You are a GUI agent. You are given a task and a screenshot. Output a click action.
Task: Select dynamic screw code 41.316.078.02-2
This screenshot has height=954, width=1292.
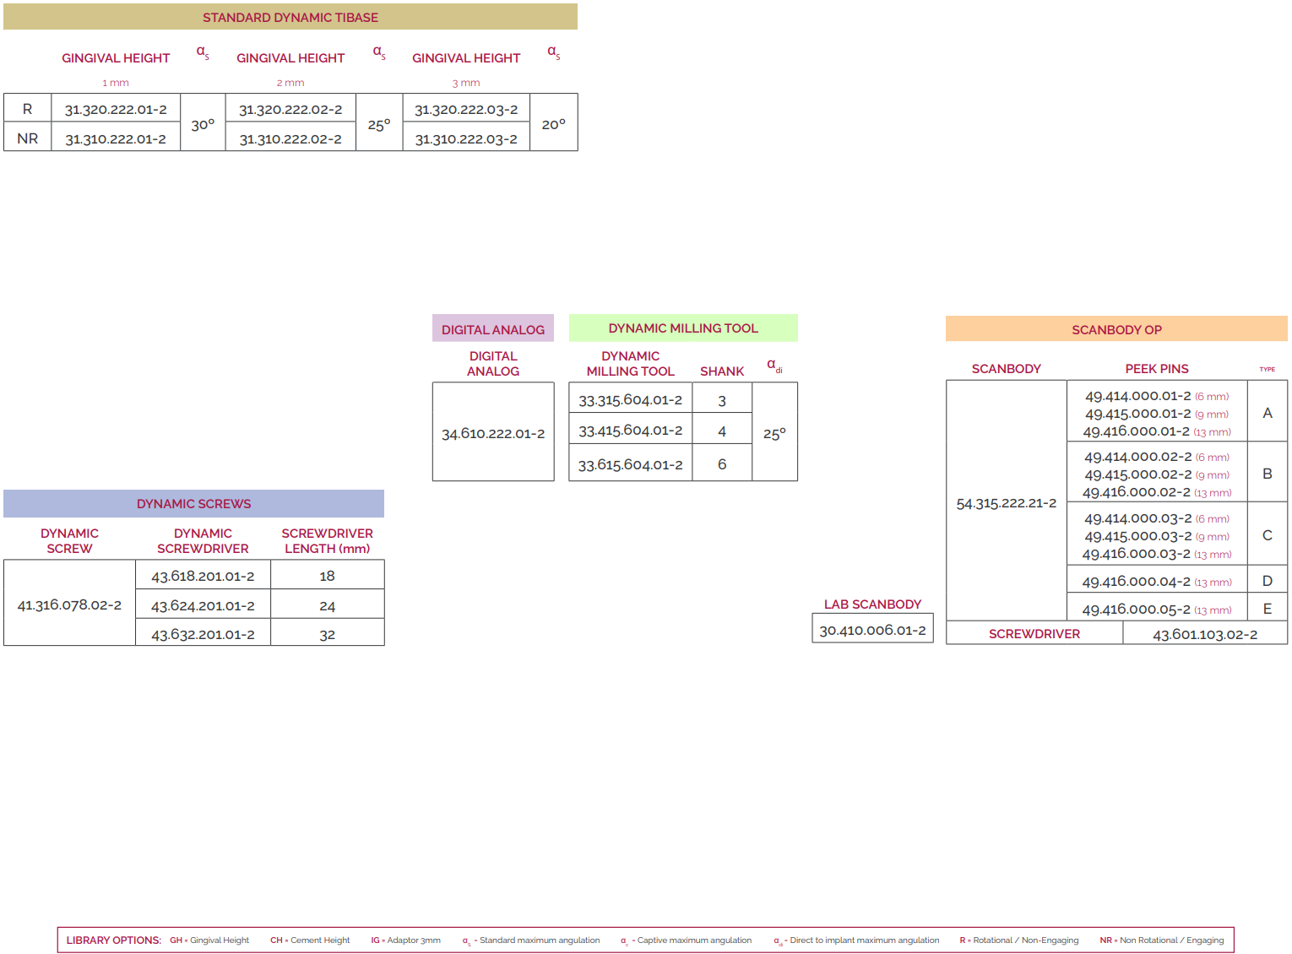tap(69, 604)
